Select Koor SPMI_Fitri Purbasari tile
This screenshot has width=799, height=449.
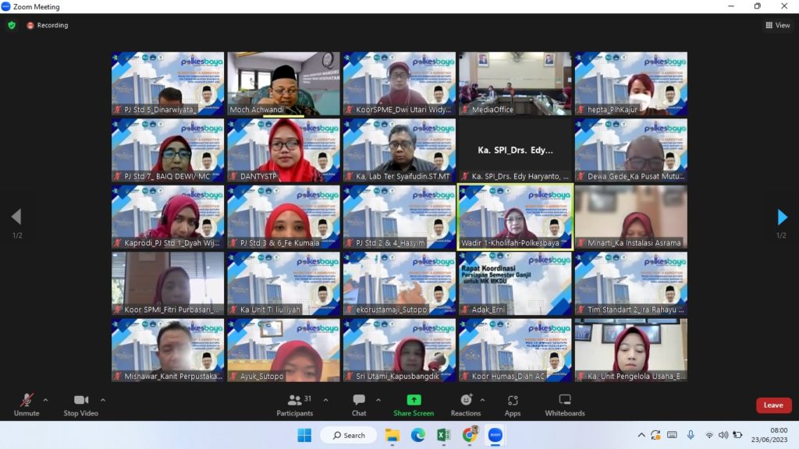(x=168, y=284)
